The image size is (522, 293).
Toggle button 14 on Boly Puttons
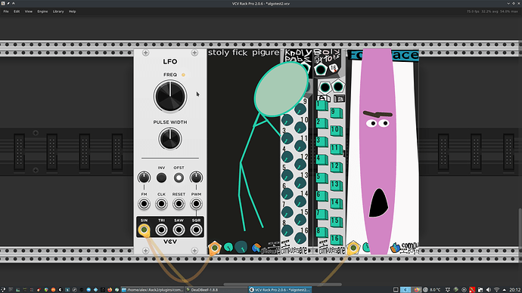pos(336,203)
